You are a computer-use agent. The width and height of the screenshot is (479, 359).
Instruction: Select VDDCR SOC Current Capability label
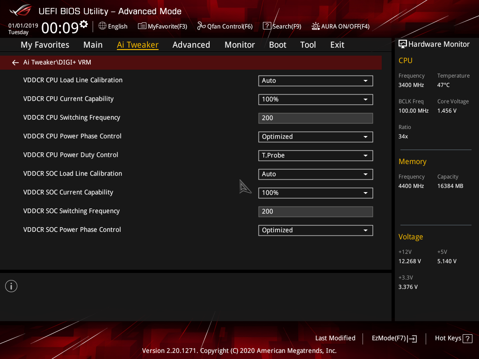pos(68,192)
